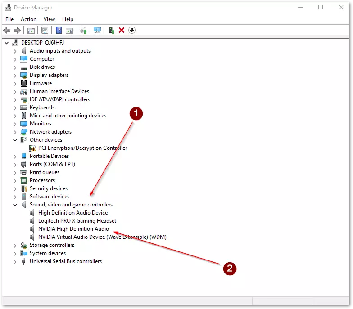Select NVIDIA High Definition Audio

73,229
